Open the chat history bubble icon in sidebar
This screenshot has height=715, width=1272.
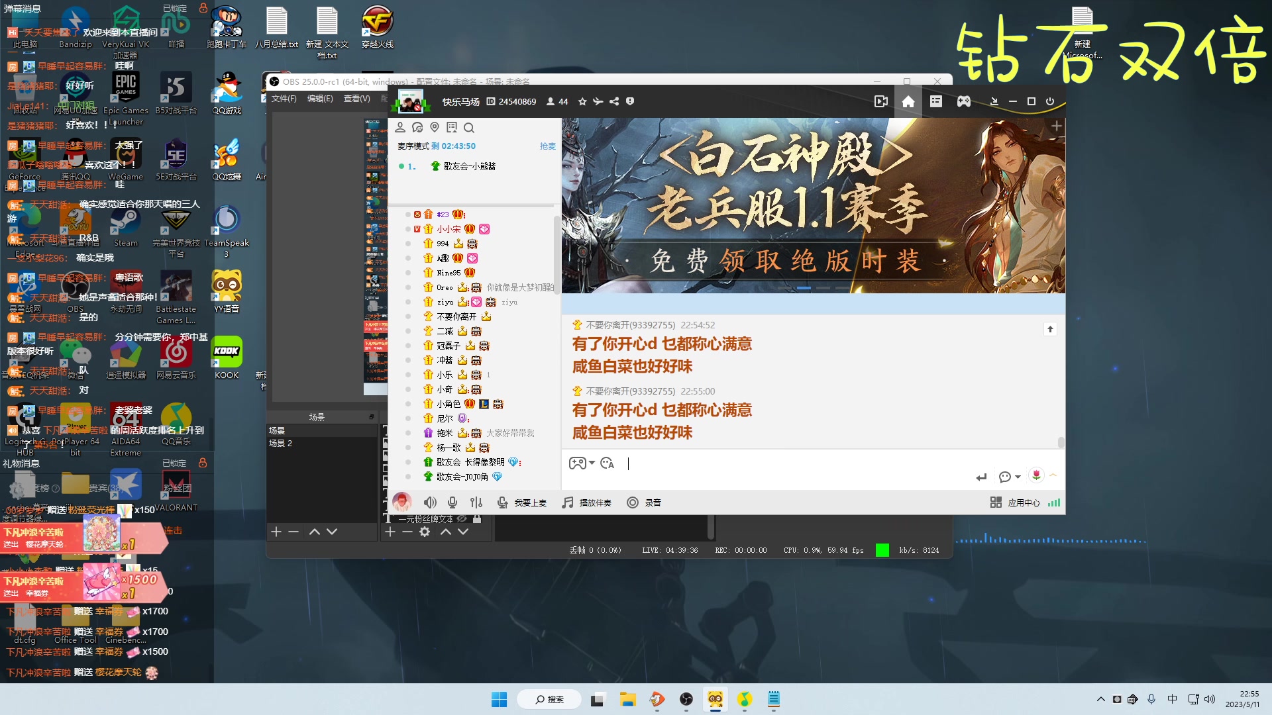point(417,127)
